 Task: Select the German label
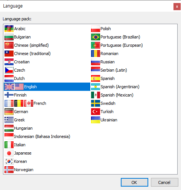click(x=21, y=112)
